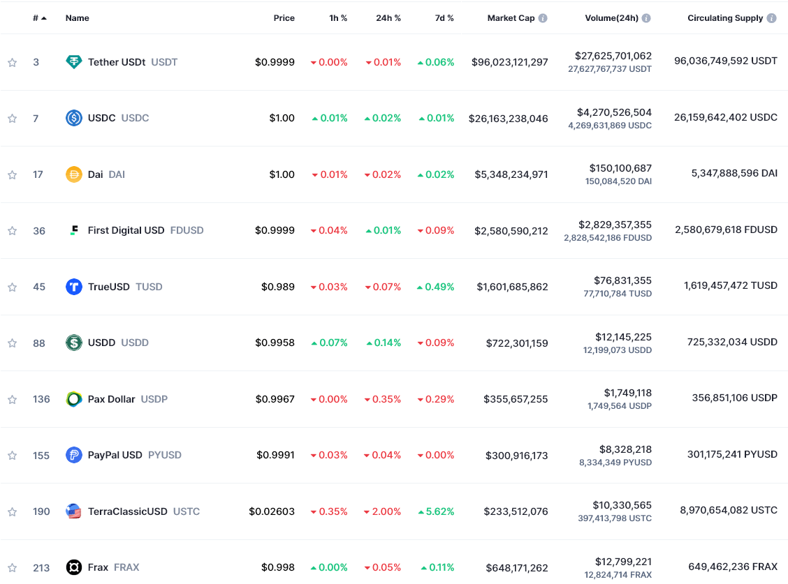788x584 pixels.
Task: Sort the table by the Price column
Action: [284, 17]
